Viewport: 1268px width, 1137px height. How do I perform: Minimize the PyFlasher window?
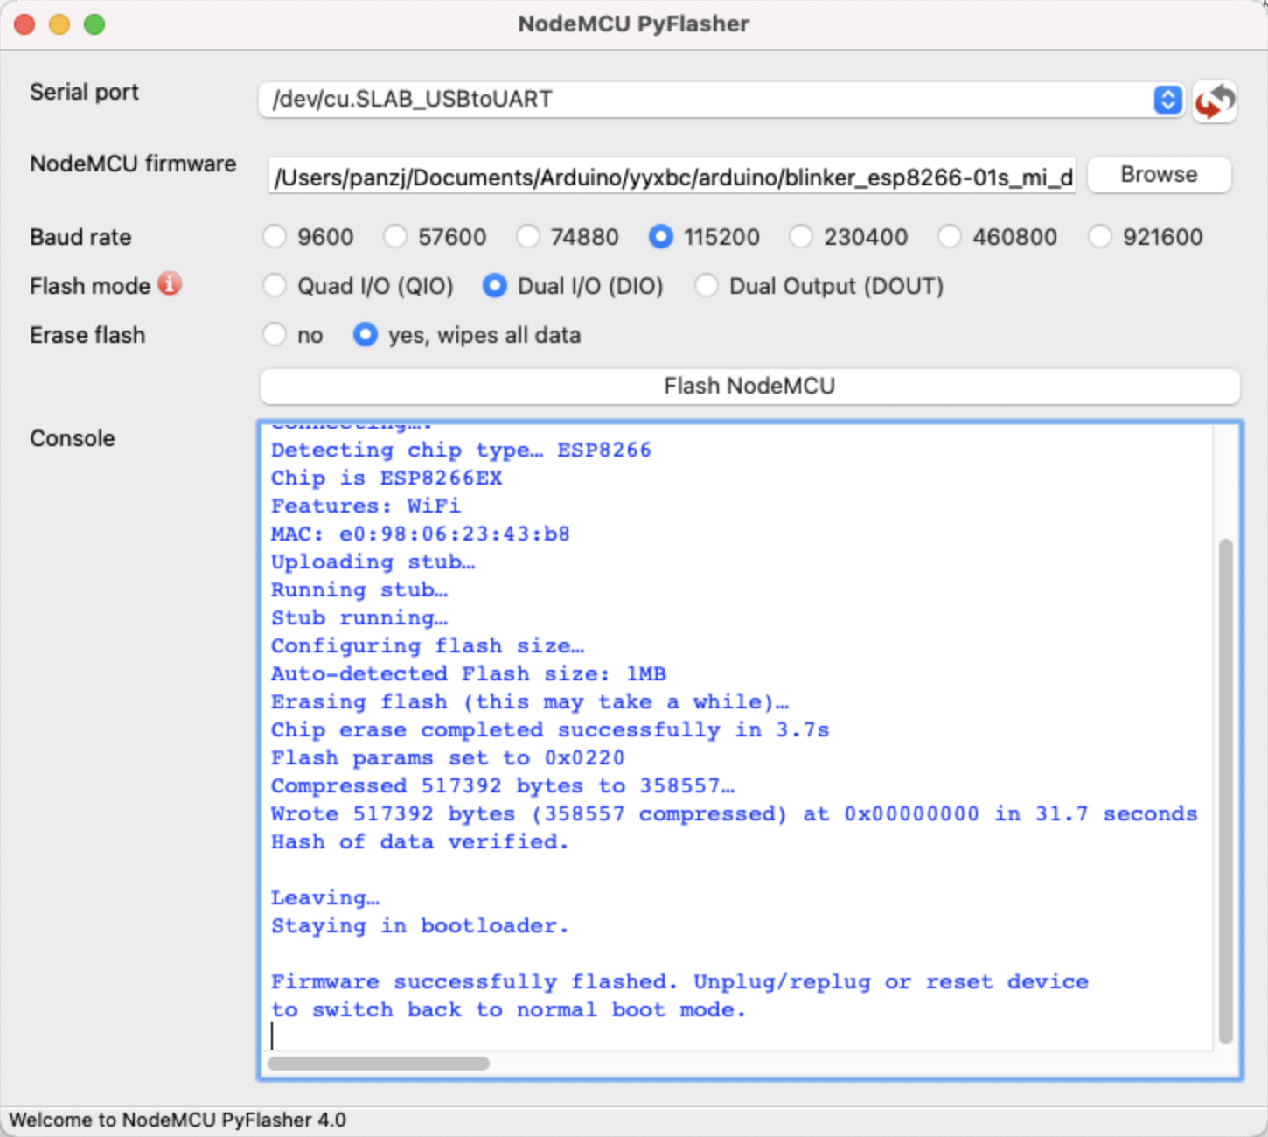pos(59,24)
